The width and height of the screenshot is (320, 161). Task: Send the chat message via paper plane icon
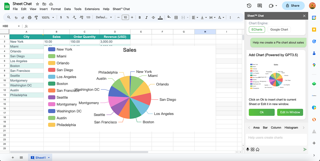click(305, 149)
